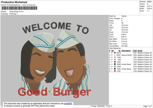Select stitch count 10018 in stop 1

pos(118,53)
